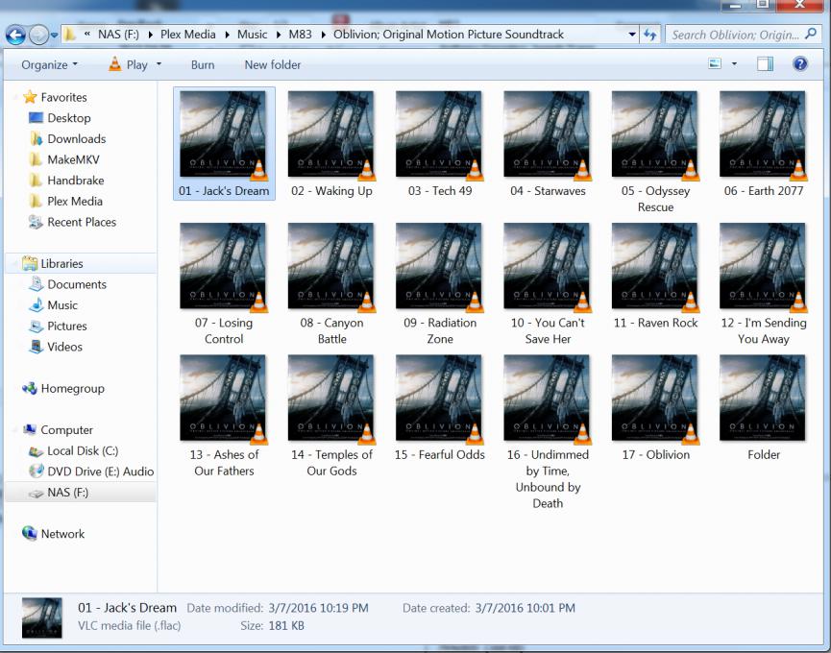Expand the address bar history dropdown

coord(632,35)
